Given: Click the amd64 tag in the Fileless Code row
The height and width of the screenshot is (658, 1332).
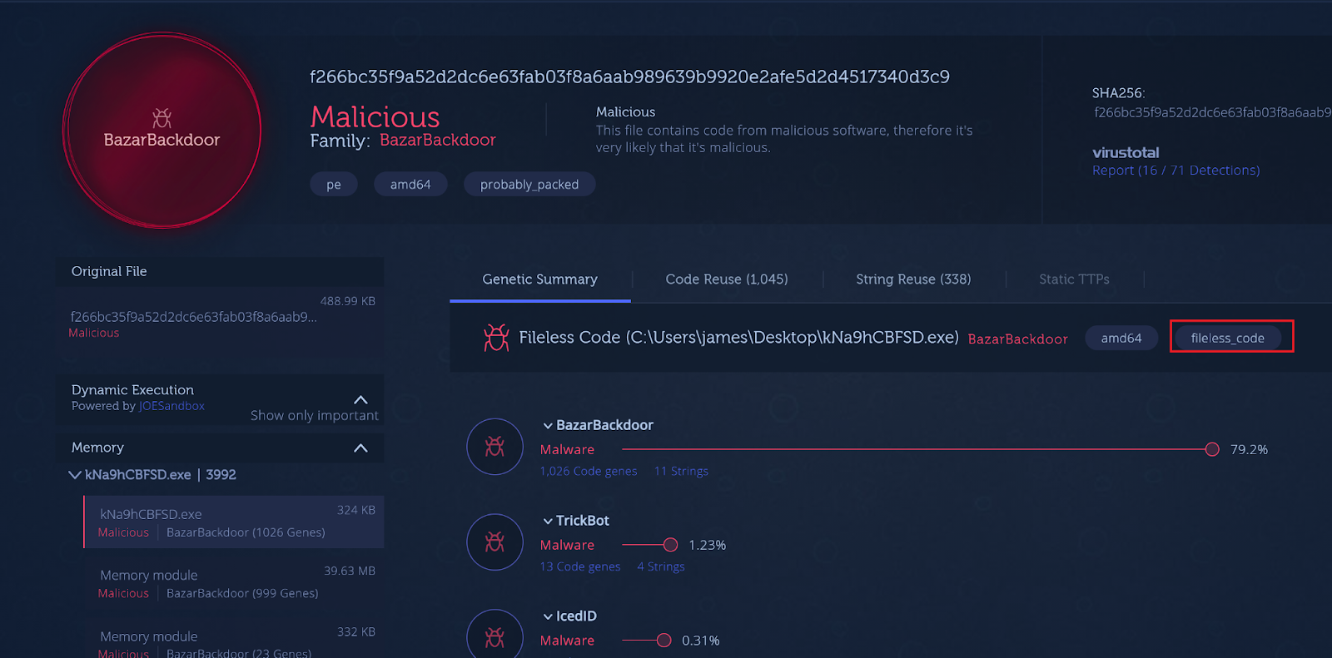Looking at the screenshot, I should pyautogui.click(x=1121, y=338).
